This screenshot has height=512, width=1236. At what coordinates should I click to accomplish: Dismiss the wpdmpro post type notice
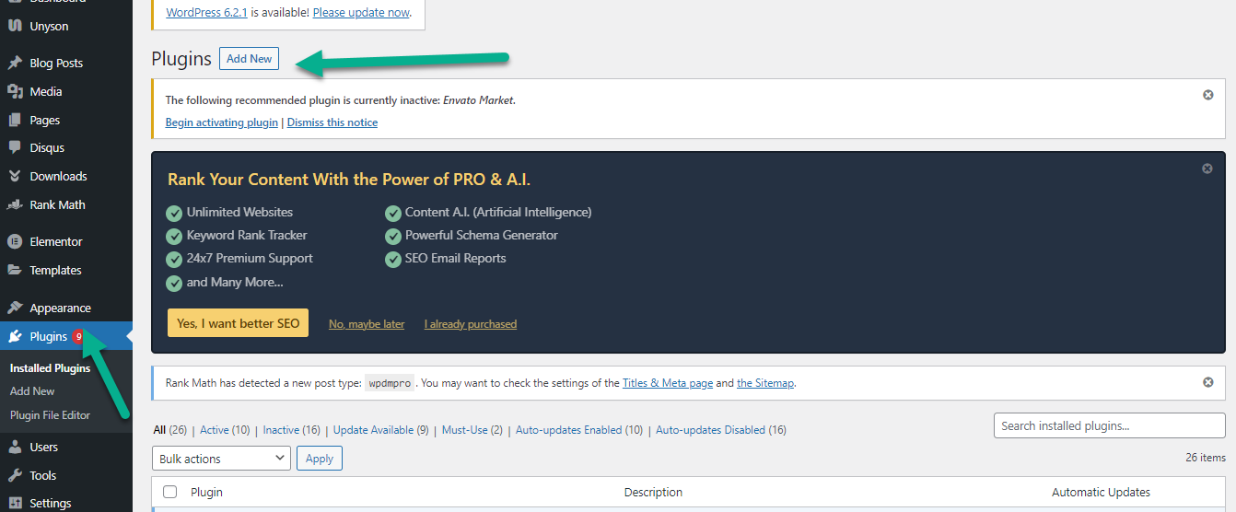coord(1208,382)
